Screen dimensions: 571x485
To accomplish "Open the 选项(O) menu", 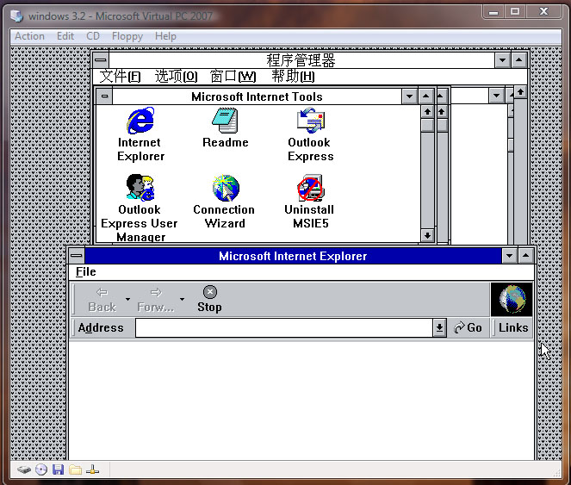I will [x=176, y=77].
